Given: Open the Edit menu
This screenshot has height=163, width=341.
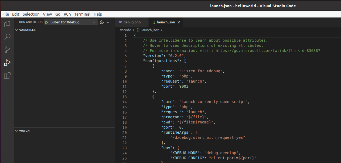Looking at the screenshot, I should (x=16, y=14).
